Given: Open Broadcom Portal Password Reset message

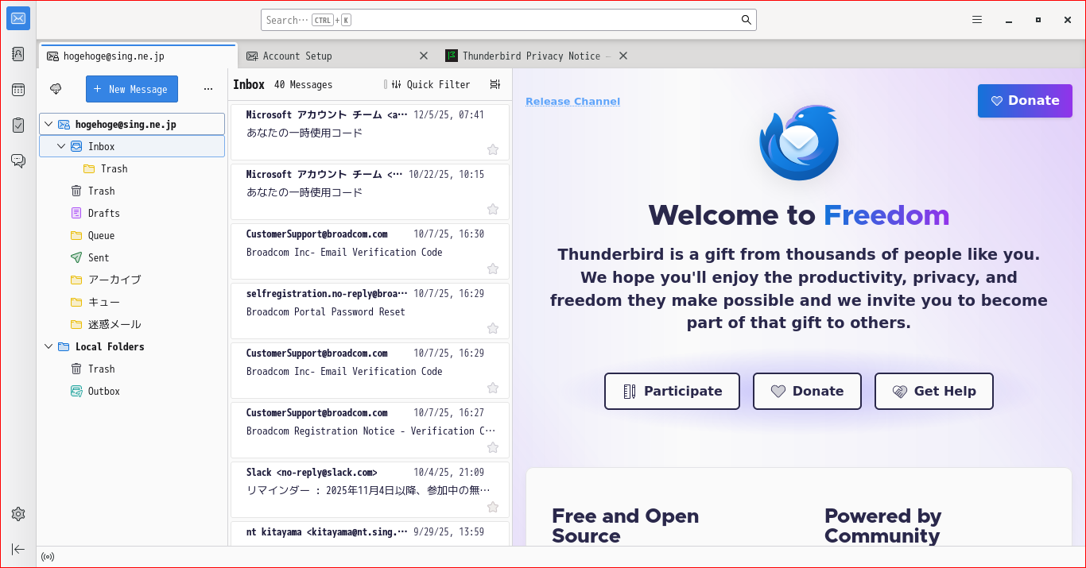Looking at the screenshot, I should coord(370,311).
